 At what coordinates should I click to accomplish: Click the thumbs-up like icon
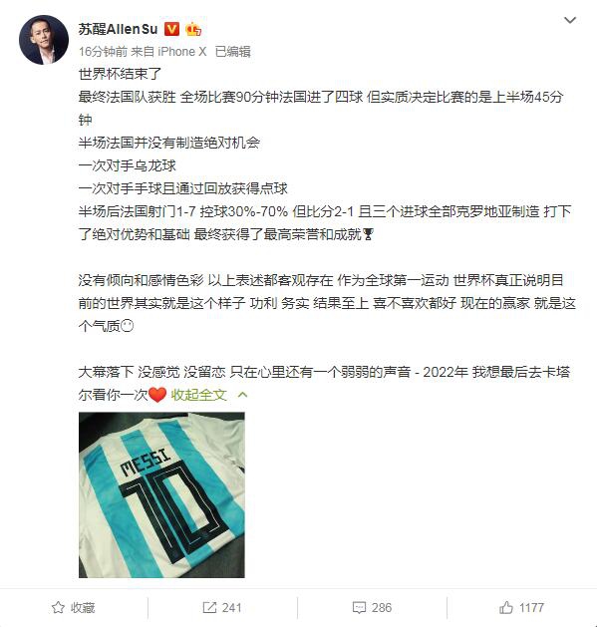pyautogui.click(x=506, y=607)
